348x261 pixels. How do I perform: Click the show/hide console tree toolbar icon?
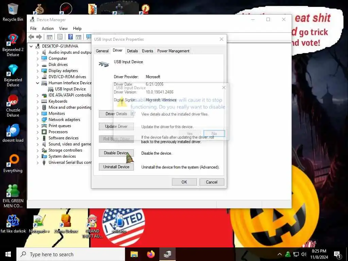[50, 37]
